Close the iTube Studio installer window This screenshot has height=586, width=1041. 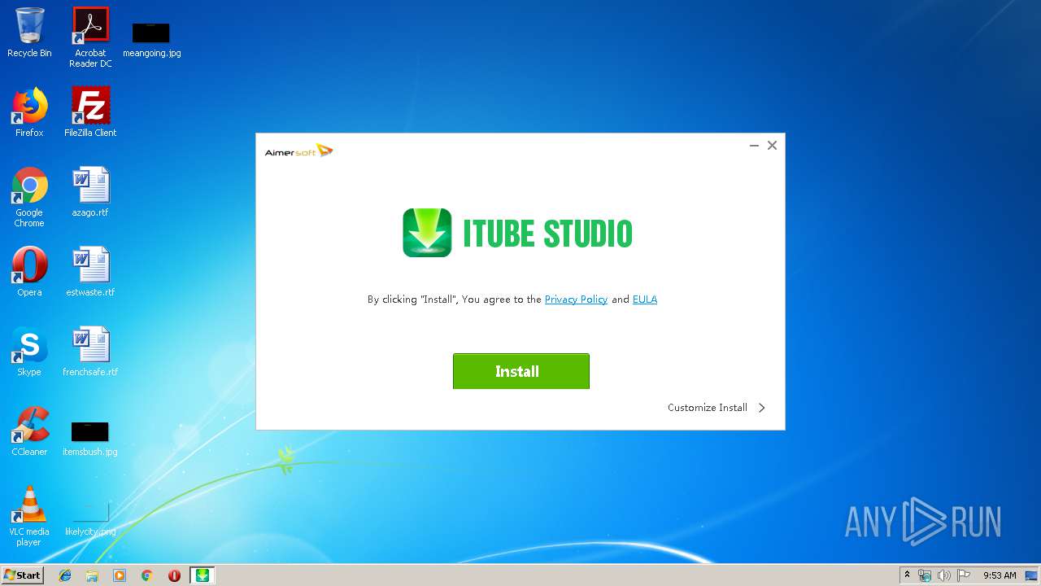pyautogui.click(x=772, y=145)
